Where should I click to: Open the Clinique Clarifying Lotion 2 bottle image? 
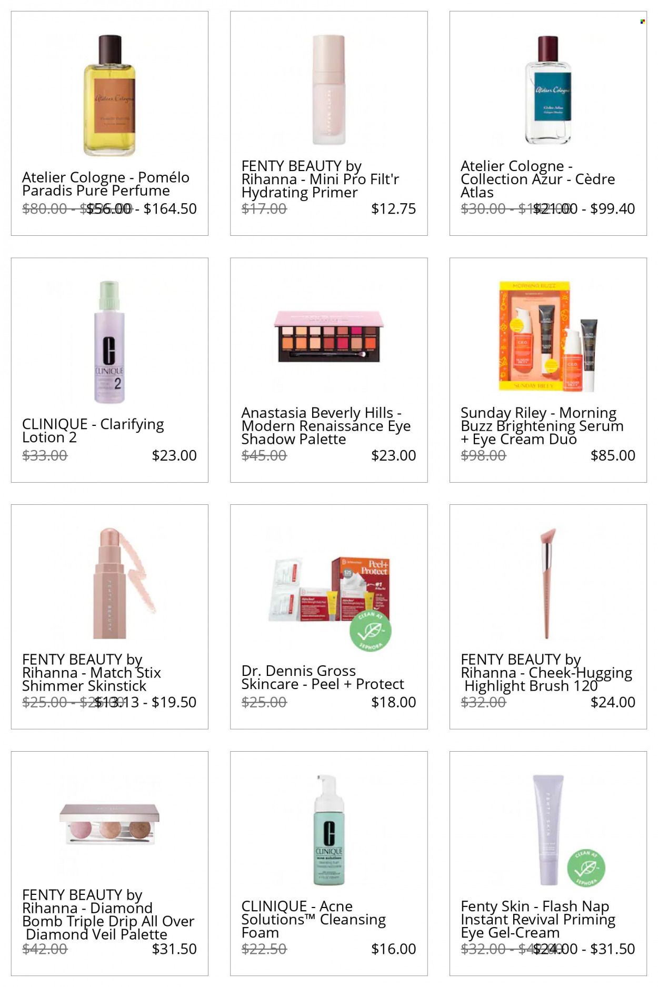coord(109,342)
